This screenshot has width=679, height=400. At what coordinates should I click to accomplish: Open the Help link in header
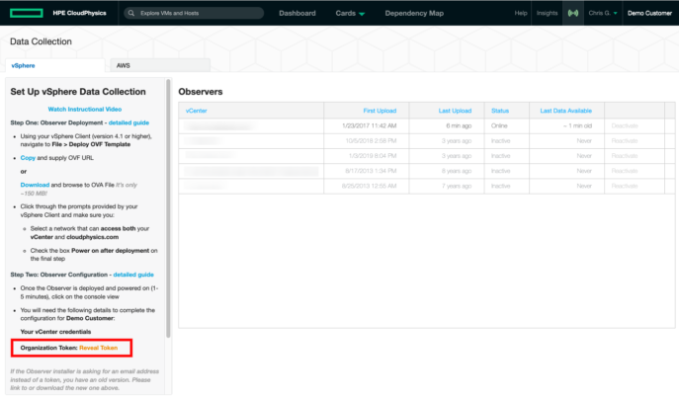point(521,14)
